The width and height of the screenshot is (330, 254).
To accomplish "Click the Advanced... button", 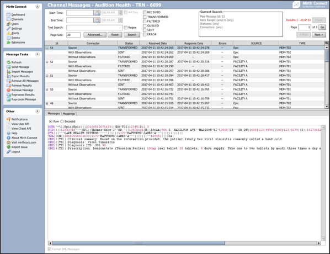I will [x=95, y=35].
